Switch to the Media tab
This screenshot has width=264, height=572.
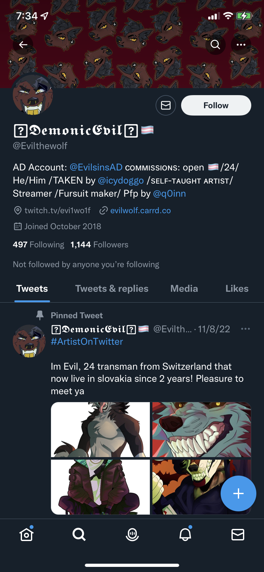click(x=184, y=289)
